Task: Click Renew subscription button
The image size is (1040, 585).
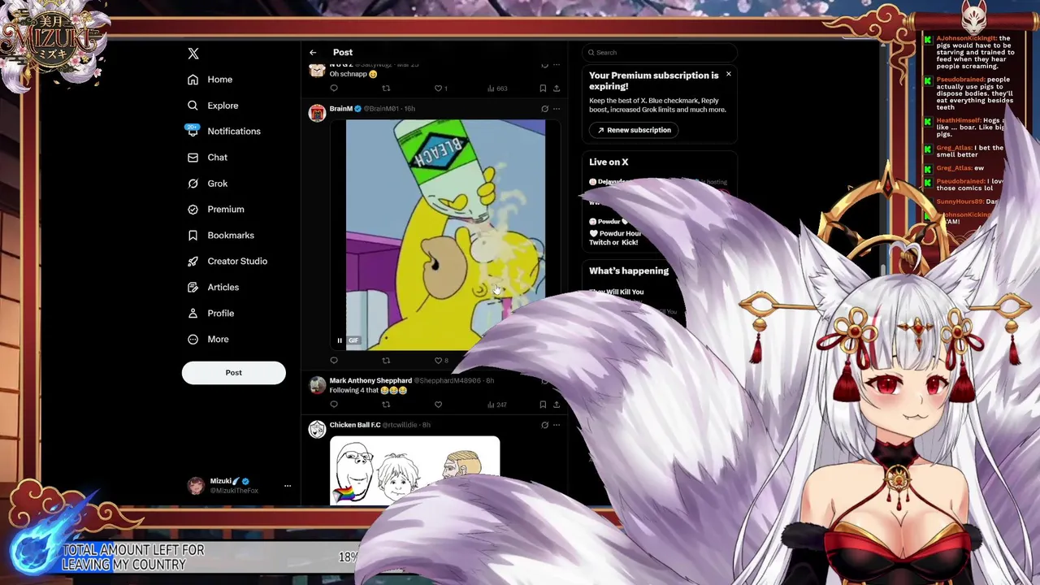Action: pos(634,130)
